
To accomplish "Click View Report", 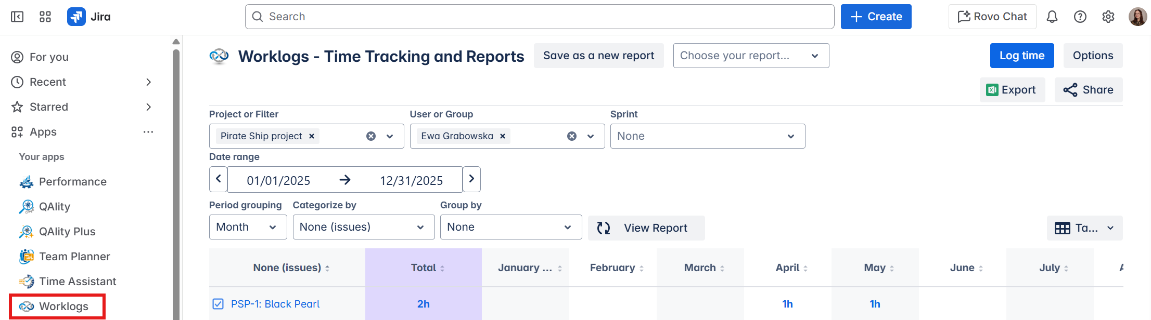I will click(x=646, y=228).
